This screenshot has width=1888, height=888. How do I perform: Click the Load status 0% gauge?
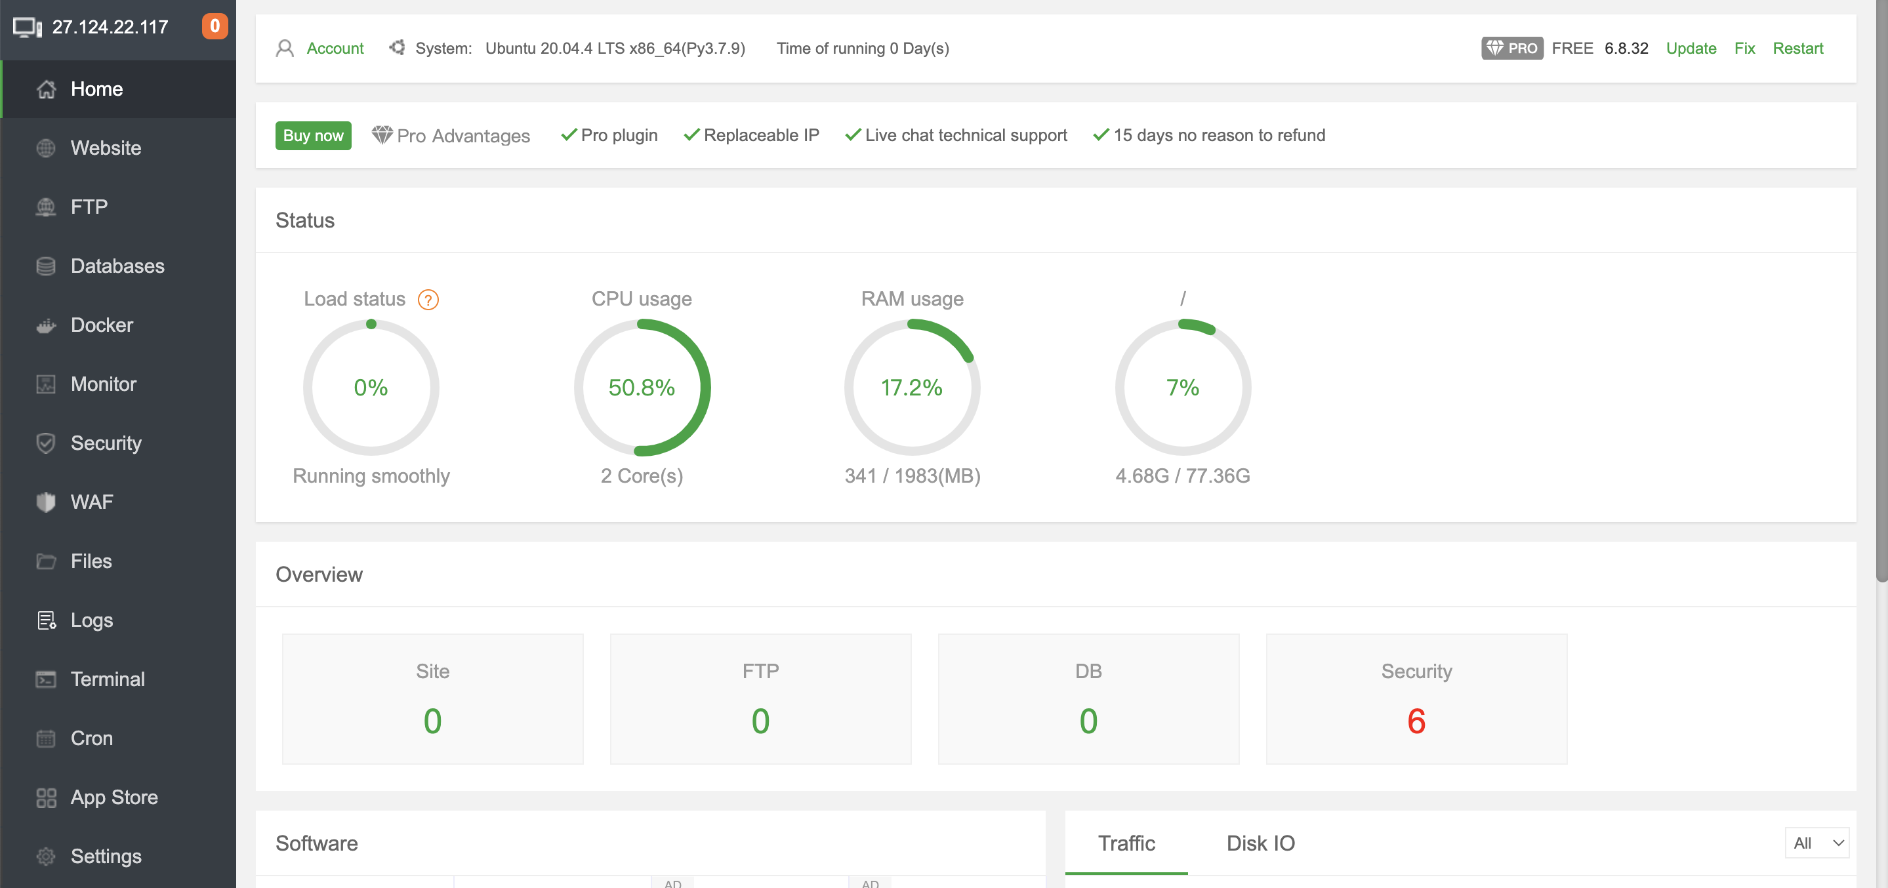click(x=371, y=388)
